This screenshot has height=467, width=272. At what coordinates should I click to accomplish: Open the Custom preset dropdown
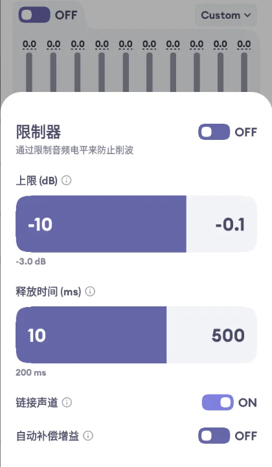226,15
